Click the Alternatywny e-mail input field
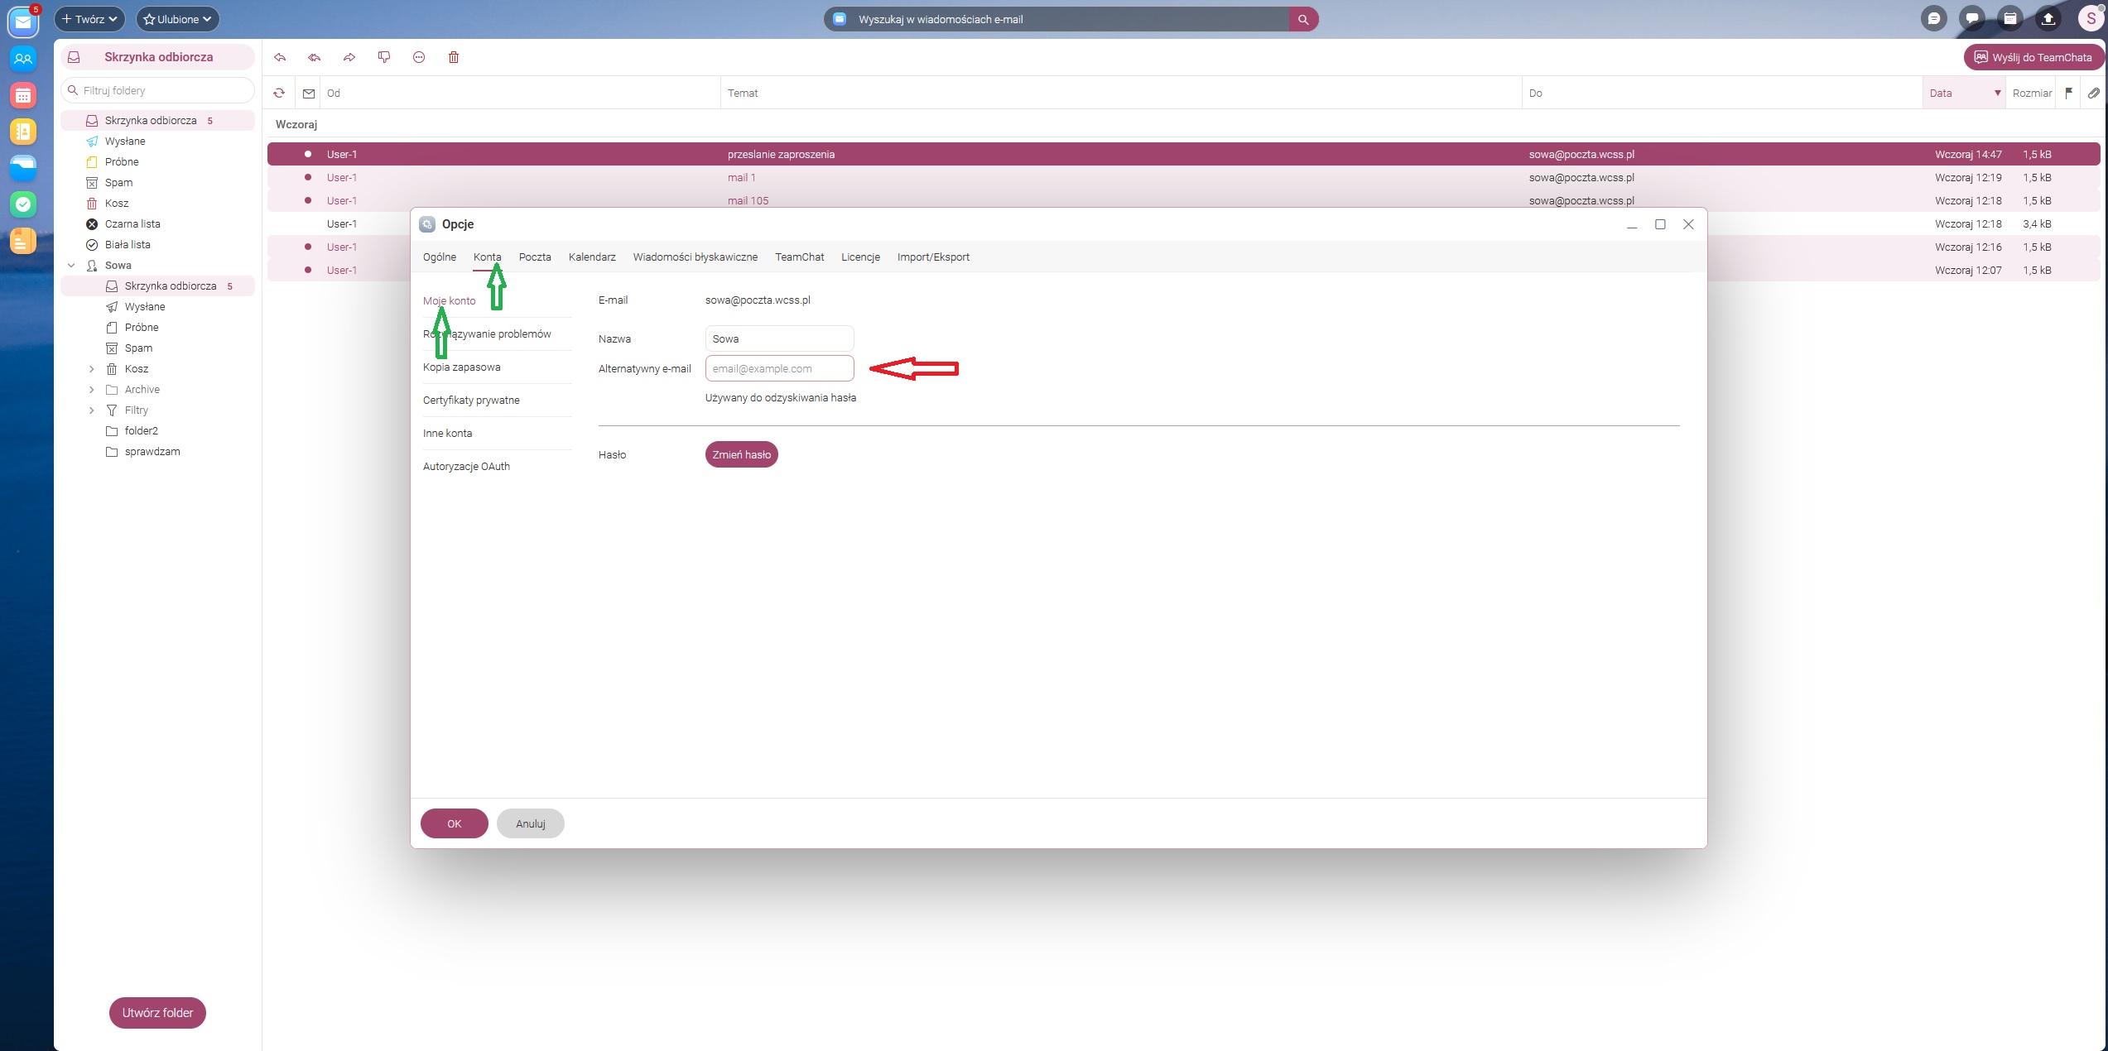The width and height of the screenshot is (2108, 1051). [x=779, y=368]
